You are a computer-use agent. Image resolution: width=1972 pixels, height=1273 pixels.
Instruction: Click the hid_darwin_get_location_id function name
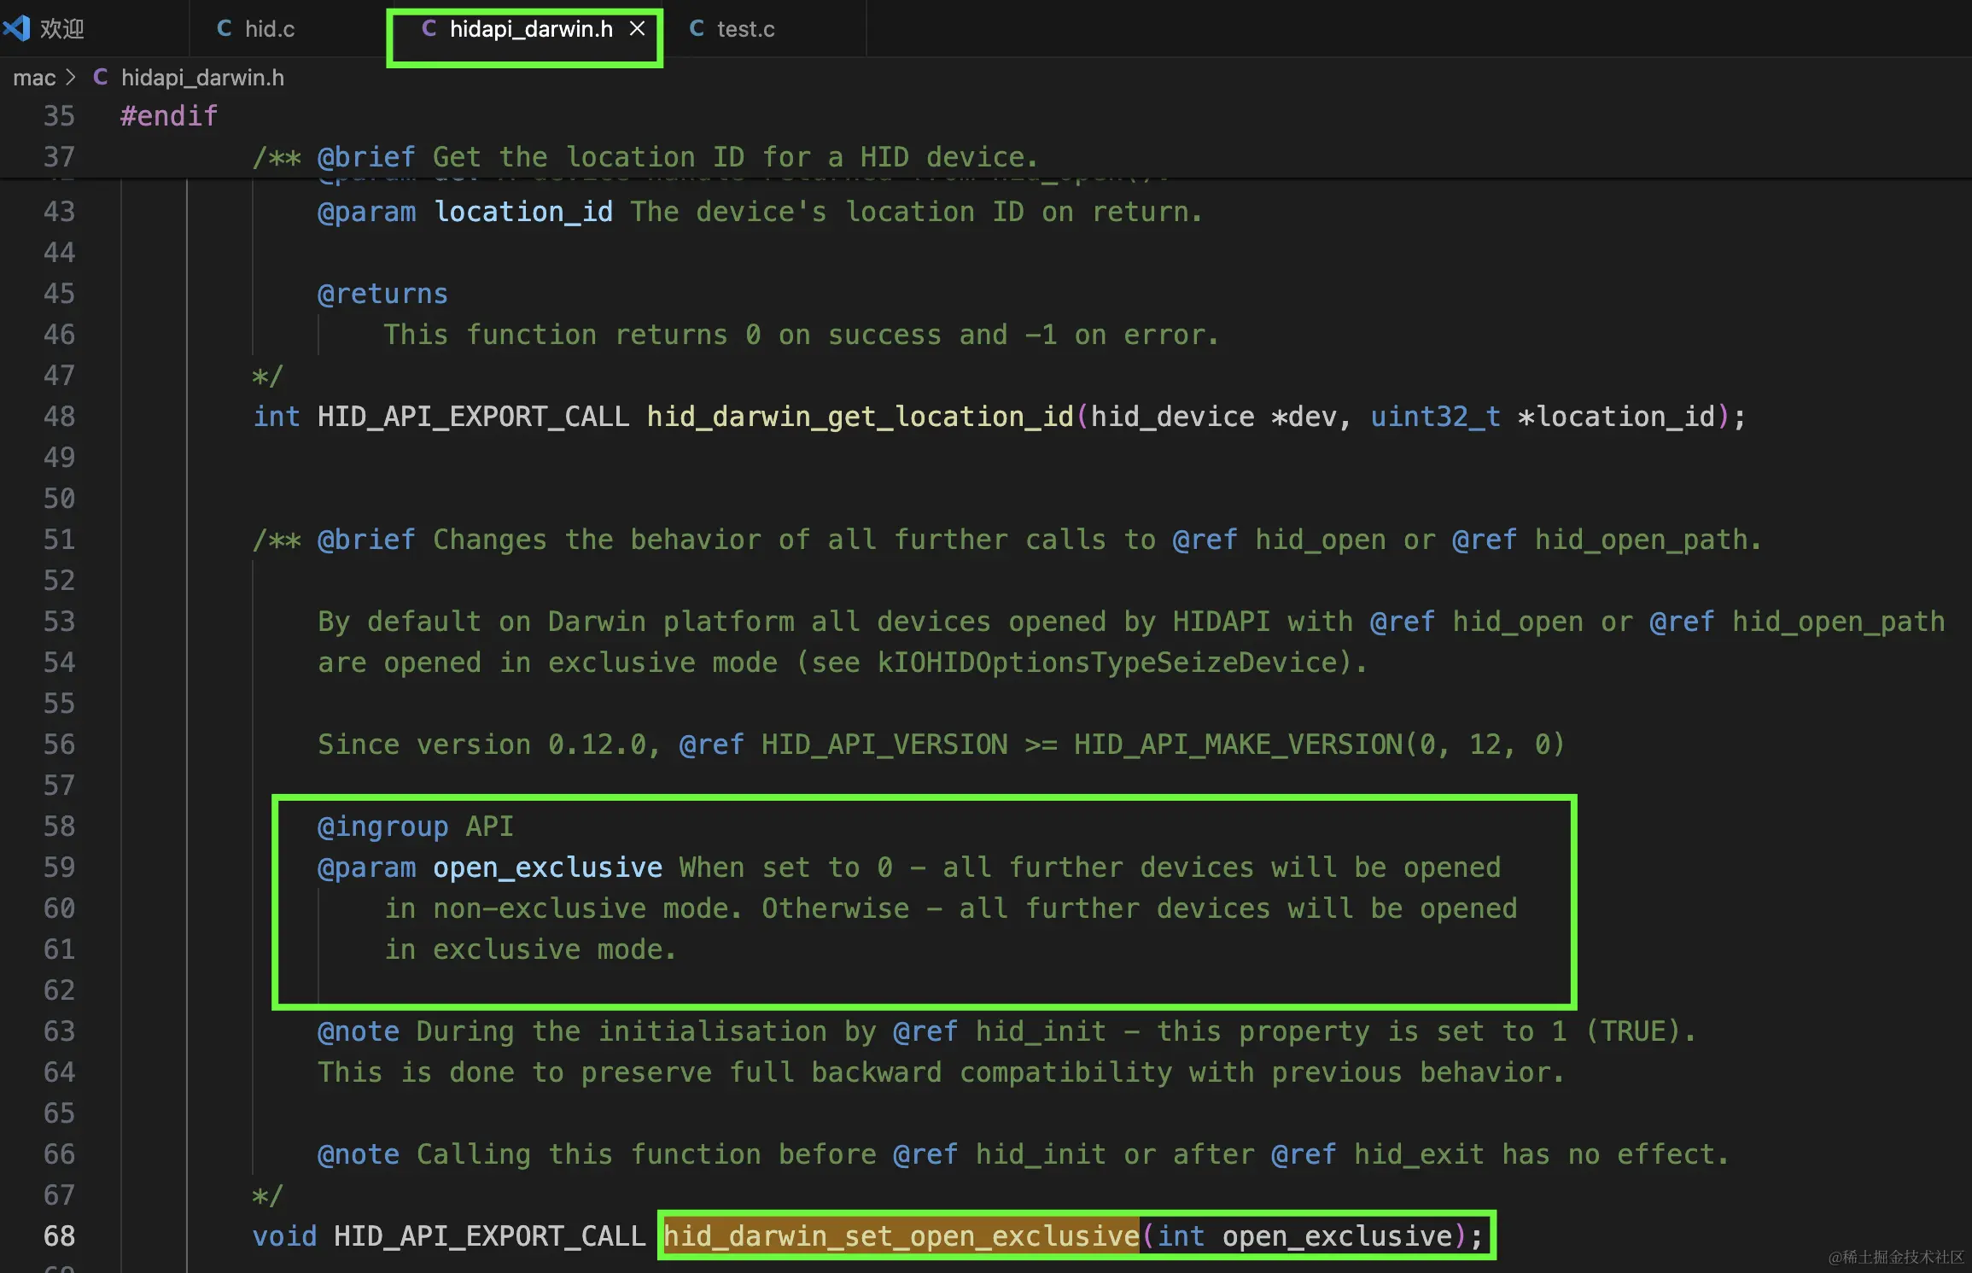coord(860,417)
